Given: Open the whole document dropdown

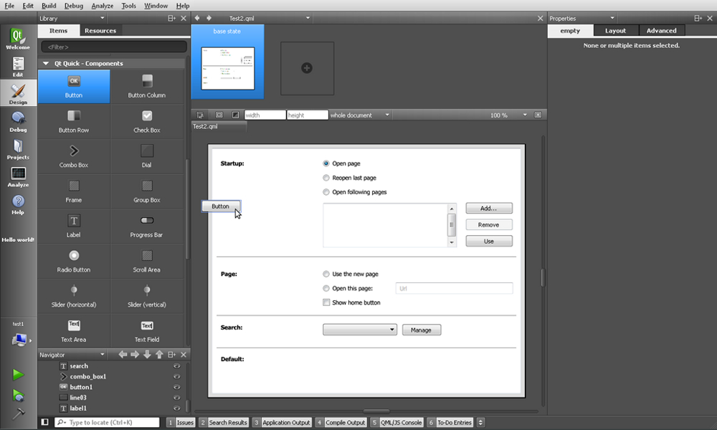Looking at the screenshot, I should [x=387, y=115].
